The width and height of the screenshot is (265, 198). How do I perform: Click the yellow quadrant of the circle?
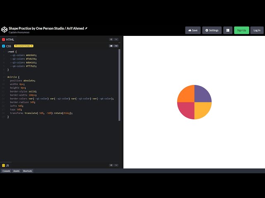pos(202,110)
